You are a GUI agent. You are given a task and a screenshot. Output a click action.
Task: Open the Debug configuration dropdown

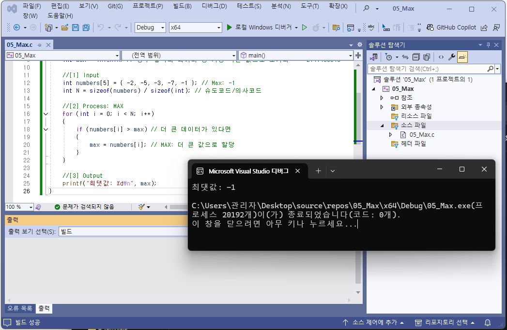click(x=150, y=28)
